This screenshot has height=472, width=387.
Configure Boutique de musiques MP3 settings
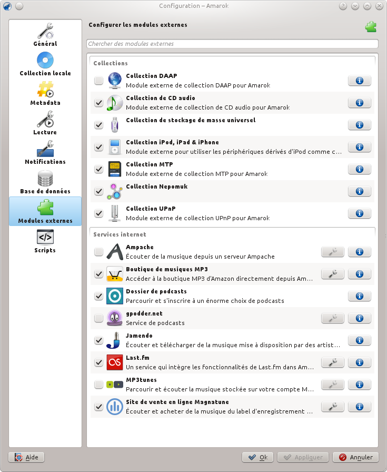click(333, 274)
